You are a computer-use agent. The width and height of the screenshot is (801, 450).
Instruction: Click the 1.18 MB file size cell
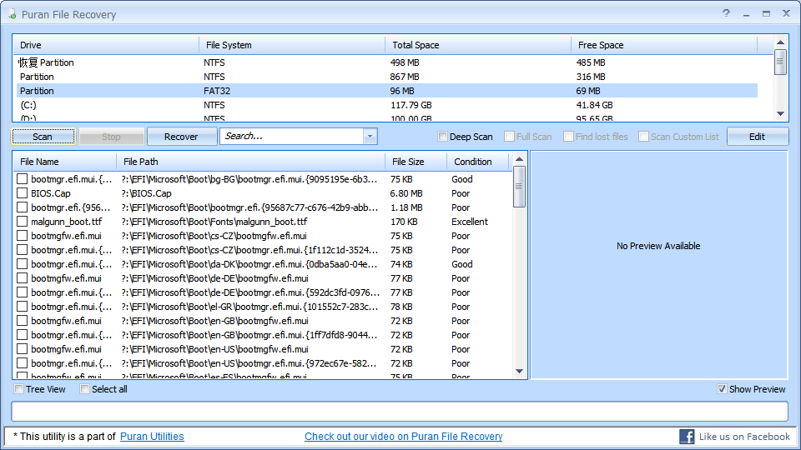[x=406, y=207]
